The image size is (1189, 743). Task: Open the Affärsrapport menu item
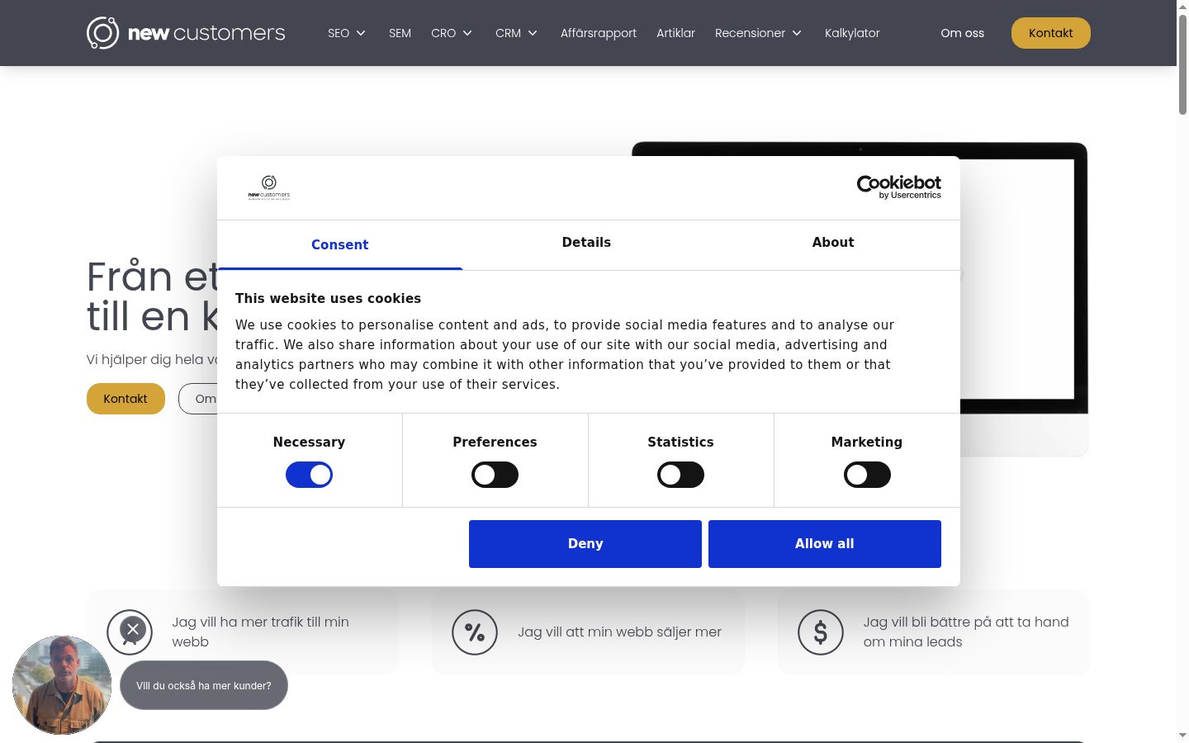click(599, 33)
